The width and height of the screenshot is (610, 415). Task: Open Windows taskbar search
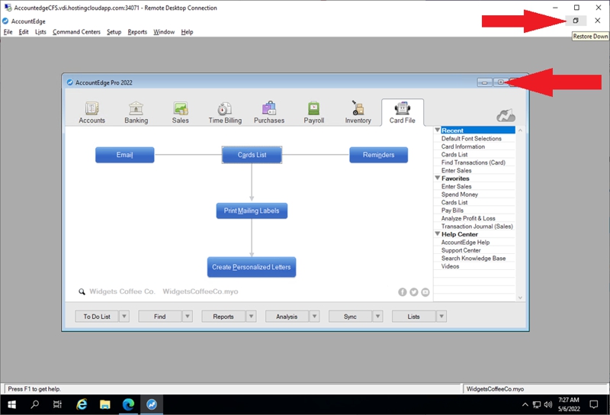34,404
